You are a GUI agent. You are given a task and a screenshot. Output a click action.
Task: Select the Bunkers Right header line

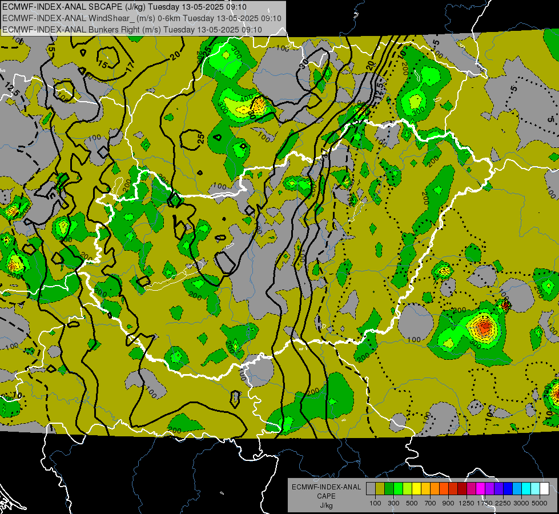point(132,30)
